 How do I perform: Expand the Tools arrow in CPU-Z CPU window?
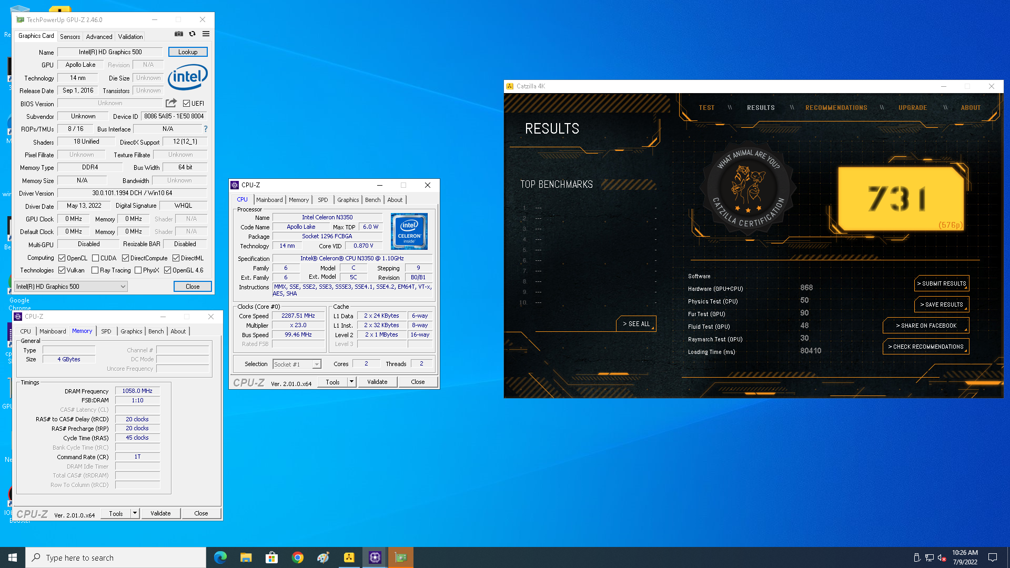click(x=351, y=382)
